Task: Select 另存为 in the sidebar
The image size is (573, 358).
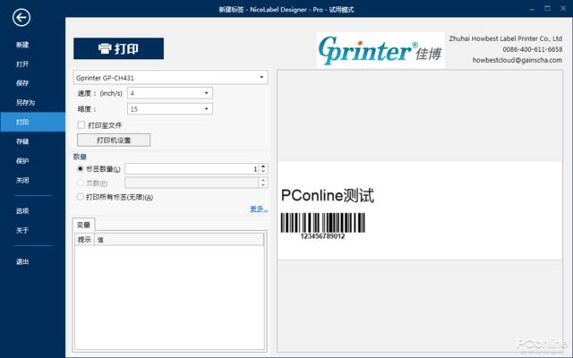Action: pos(25,102)
